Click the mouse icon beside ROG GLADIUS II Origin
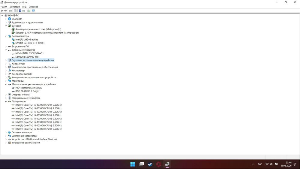This screenshot has height=169, width=300. [x=13, y=91]
